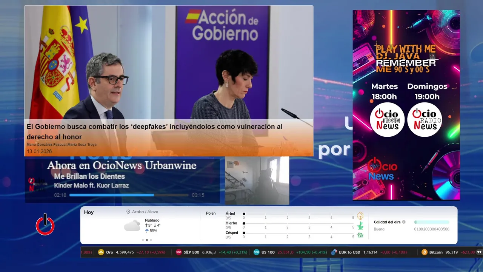Click the Nublado weather condition text
The width and height of the screenshot is (483, 272).
click(x=152, y=220)
